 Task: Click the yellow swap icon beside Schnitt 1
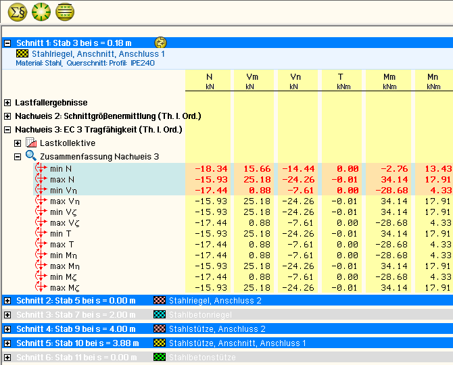(x=160, y=43)
